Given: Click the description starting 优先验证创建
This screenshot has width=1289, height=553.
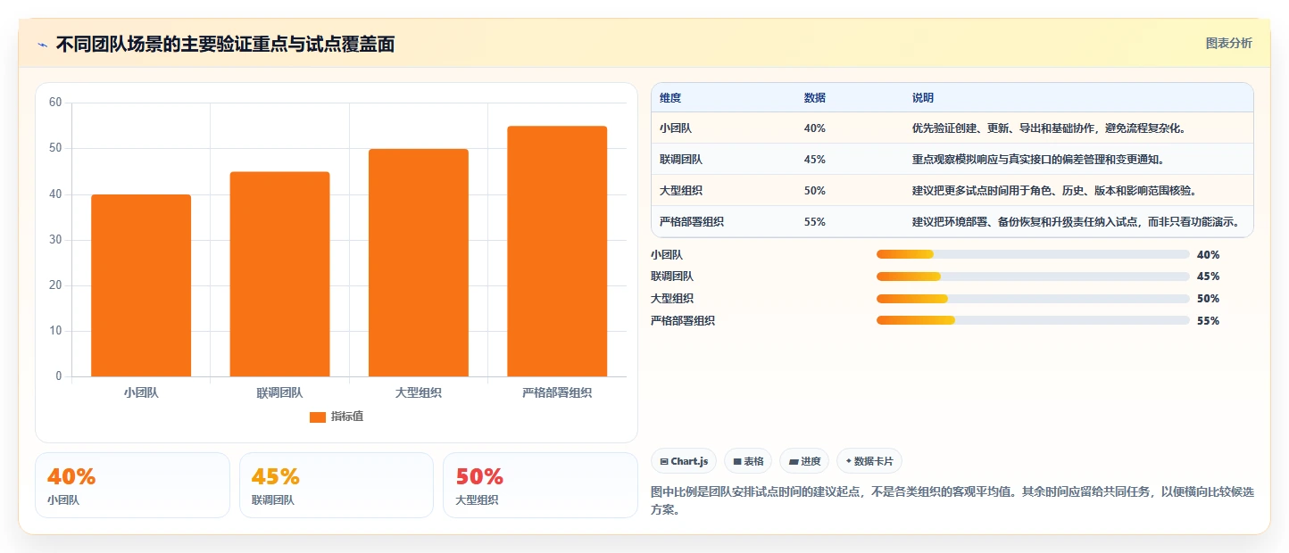Looking at the screenshot, I should [x=1048, y=128].
